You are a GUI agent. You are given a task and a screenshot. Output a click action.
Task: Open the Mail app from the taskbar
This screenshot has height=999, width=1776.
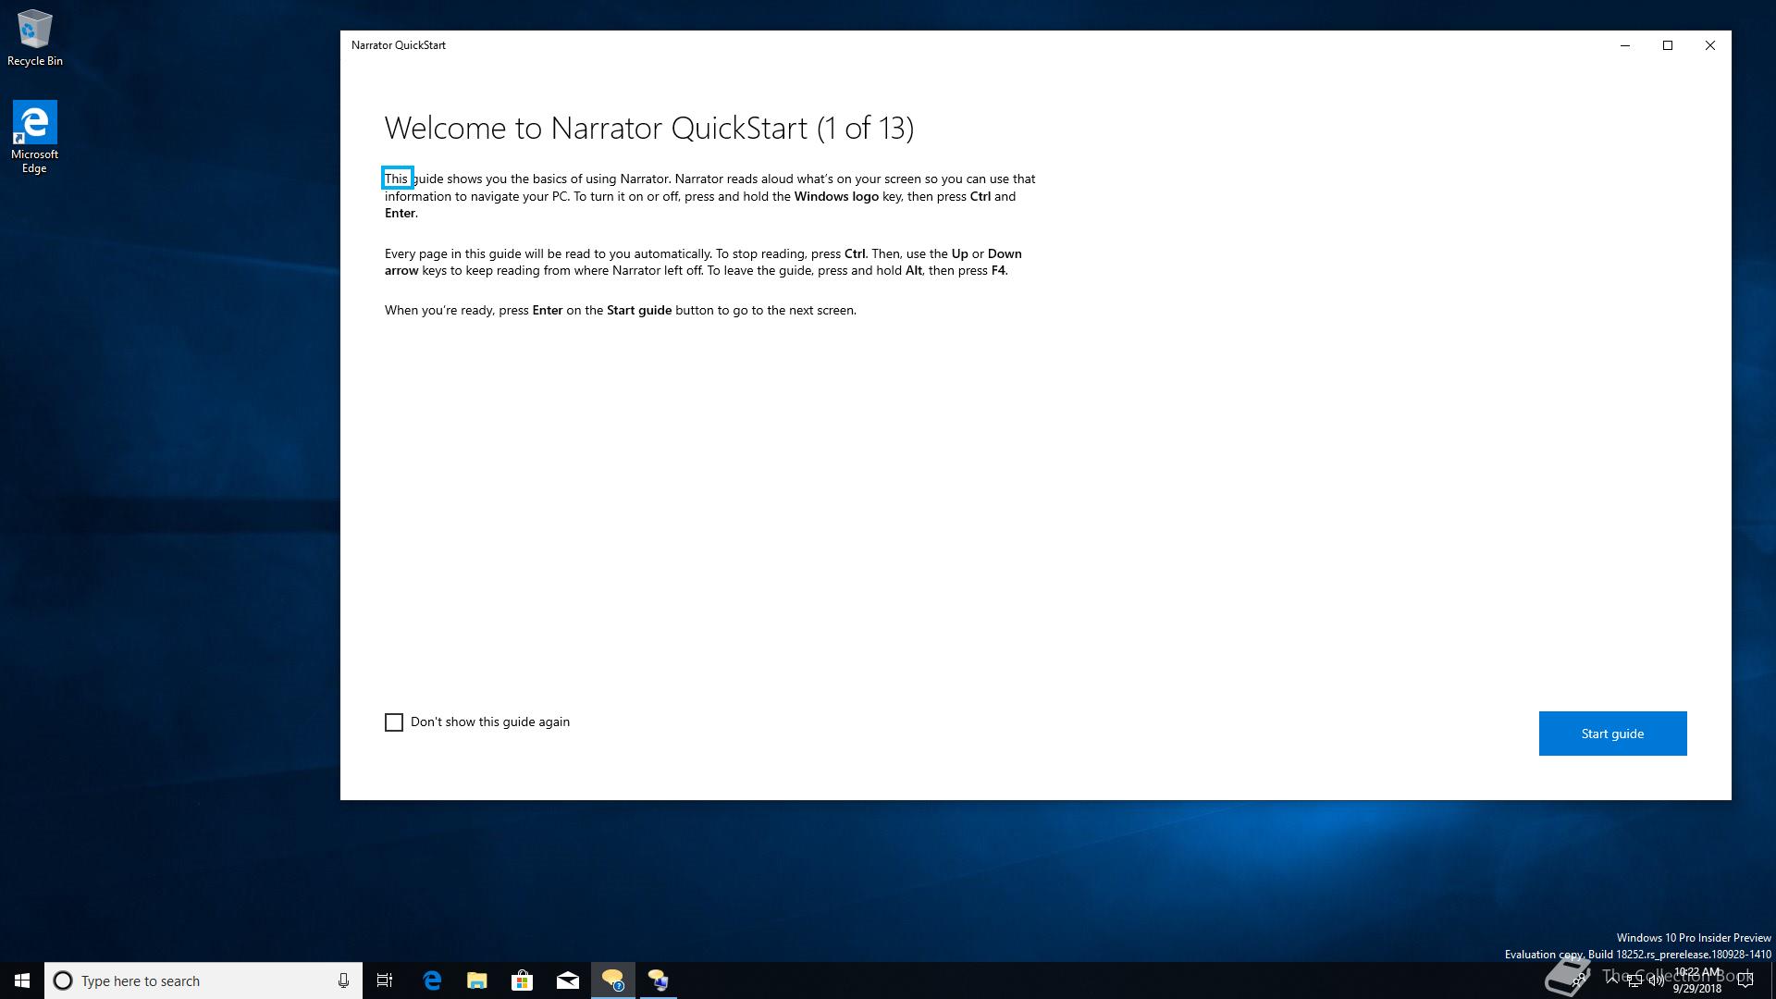click(568, 980)
